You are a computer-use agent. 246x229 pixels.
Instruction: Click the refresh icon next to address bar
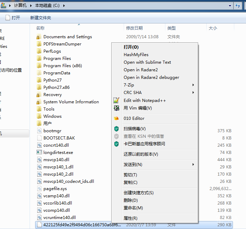click(x=238, y=6)
